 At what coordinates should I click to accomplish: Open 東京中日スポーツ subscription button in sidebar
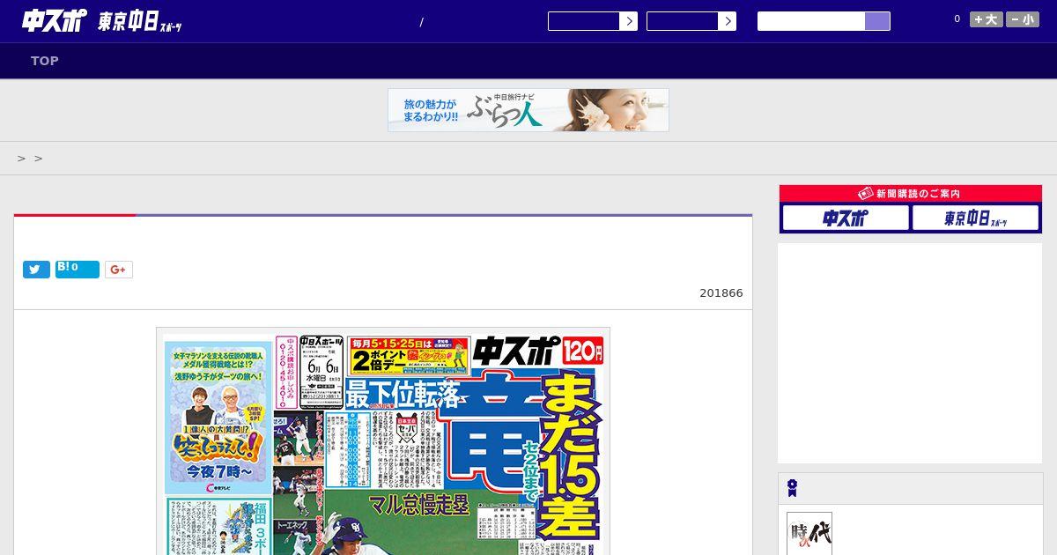coord(975,218)
